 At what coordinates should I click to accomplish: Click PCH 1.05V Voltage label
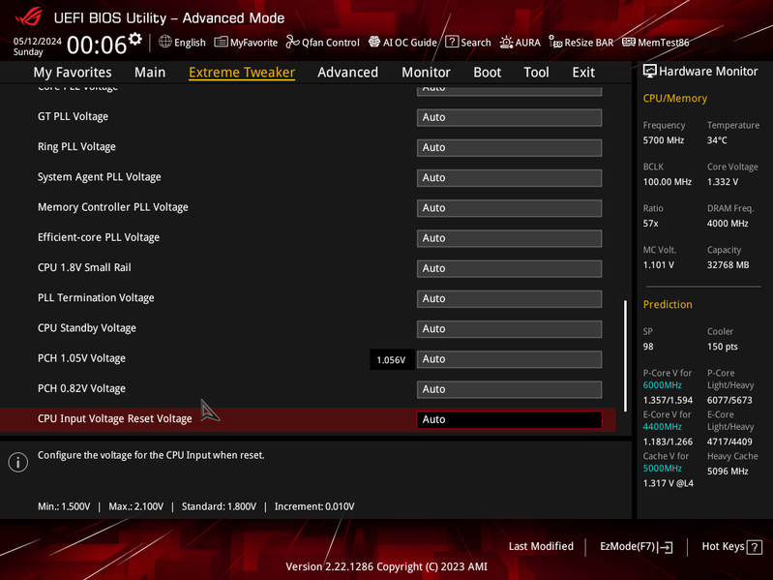click(81, 358)
